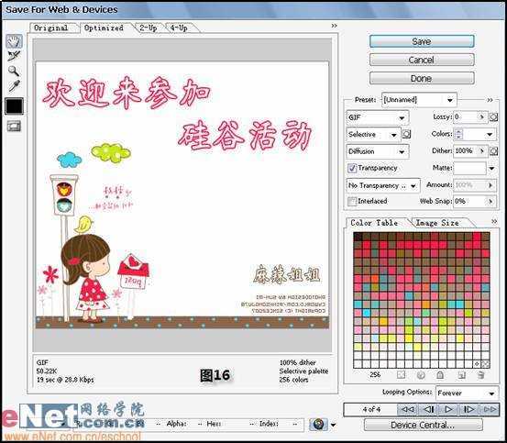Play the animation

pyautogui.click(x=448, y=409)
